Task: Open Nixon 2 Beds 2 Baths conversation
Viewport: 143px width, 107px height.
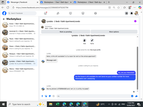Action: 19,47
